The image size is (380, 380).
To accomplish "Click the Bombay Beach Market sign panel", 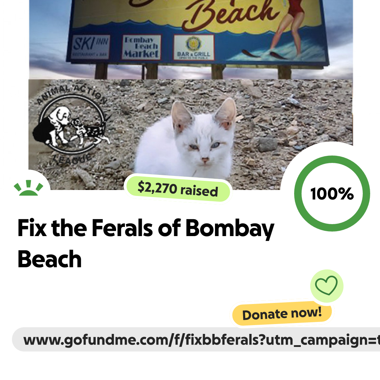I will click(x=141, y=47).
